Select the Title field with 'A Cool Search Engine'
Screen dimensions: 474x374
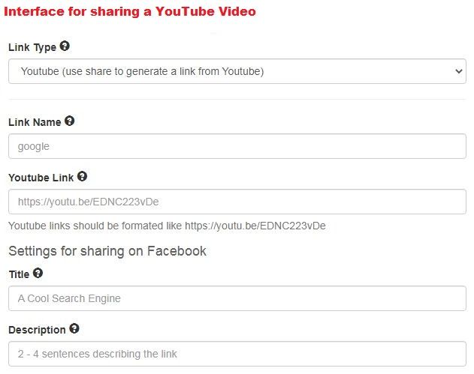click(x=237, y=298)
